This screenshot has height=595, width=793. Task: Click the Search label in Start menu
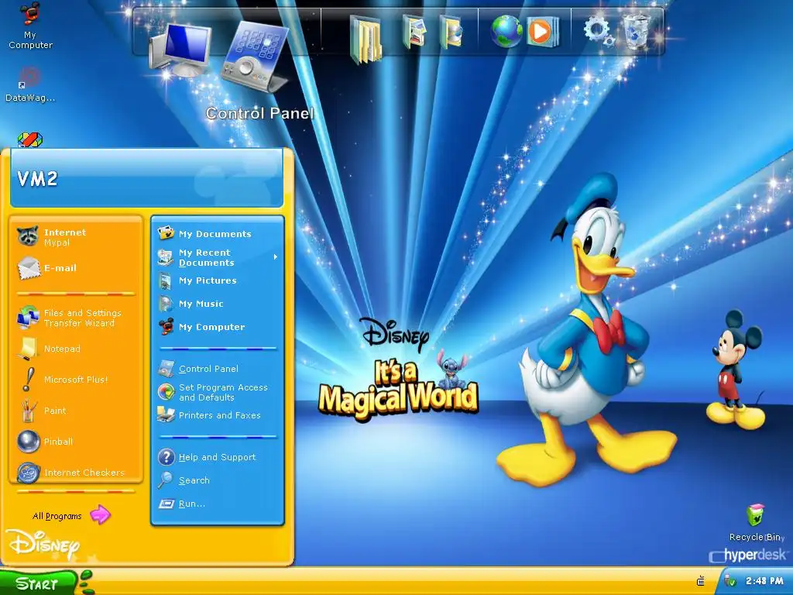point(194,480)
